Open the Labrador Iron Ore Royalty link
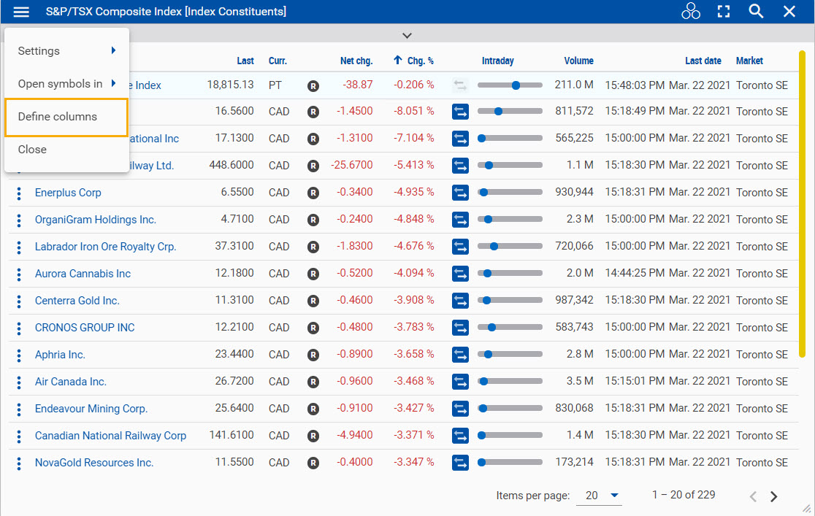 (104, 247)
